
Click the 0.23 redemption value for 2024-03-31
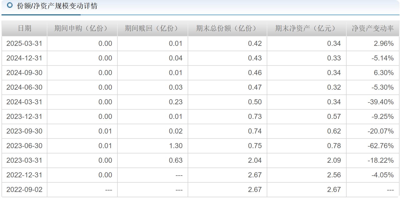[x=176, y=102]
